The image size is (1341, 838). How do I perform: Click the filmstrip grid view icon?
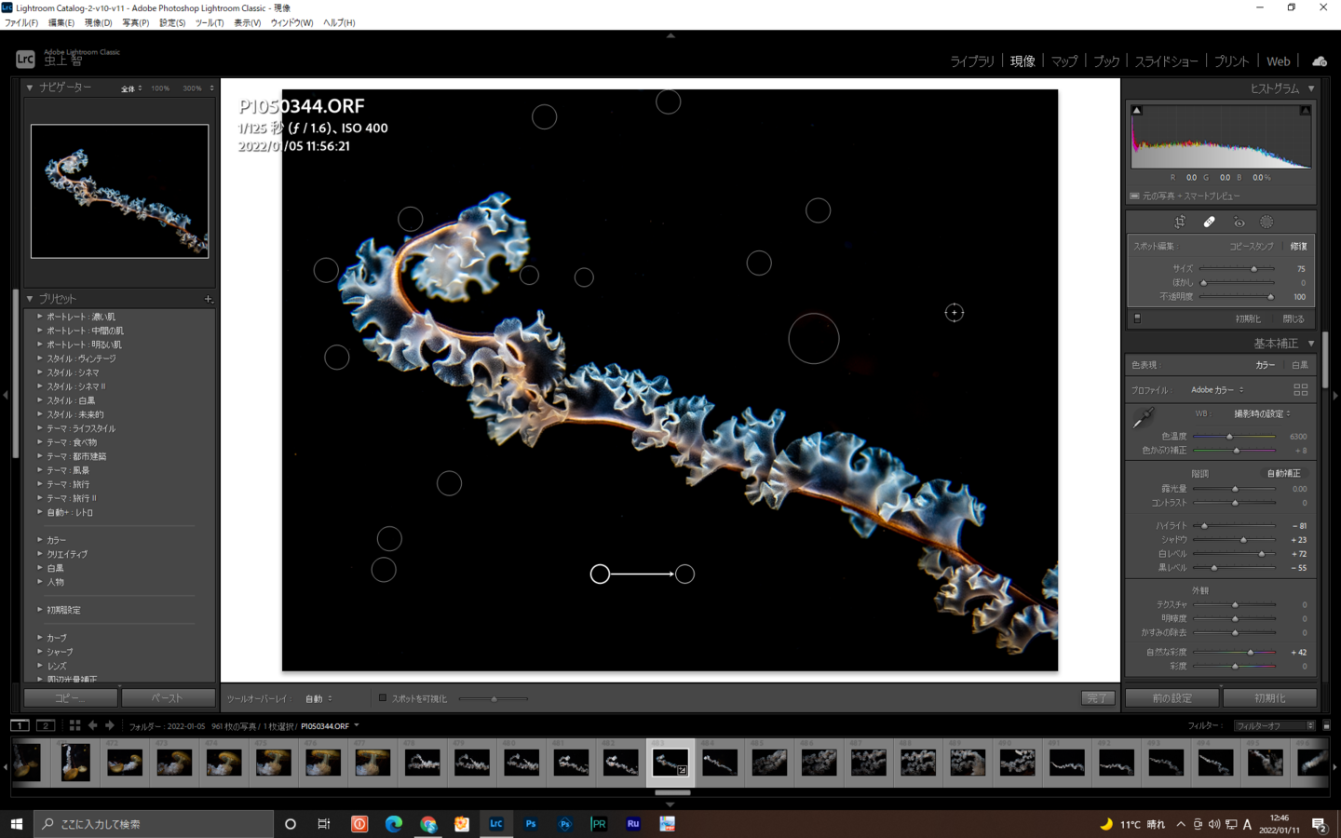click(74, 725)
